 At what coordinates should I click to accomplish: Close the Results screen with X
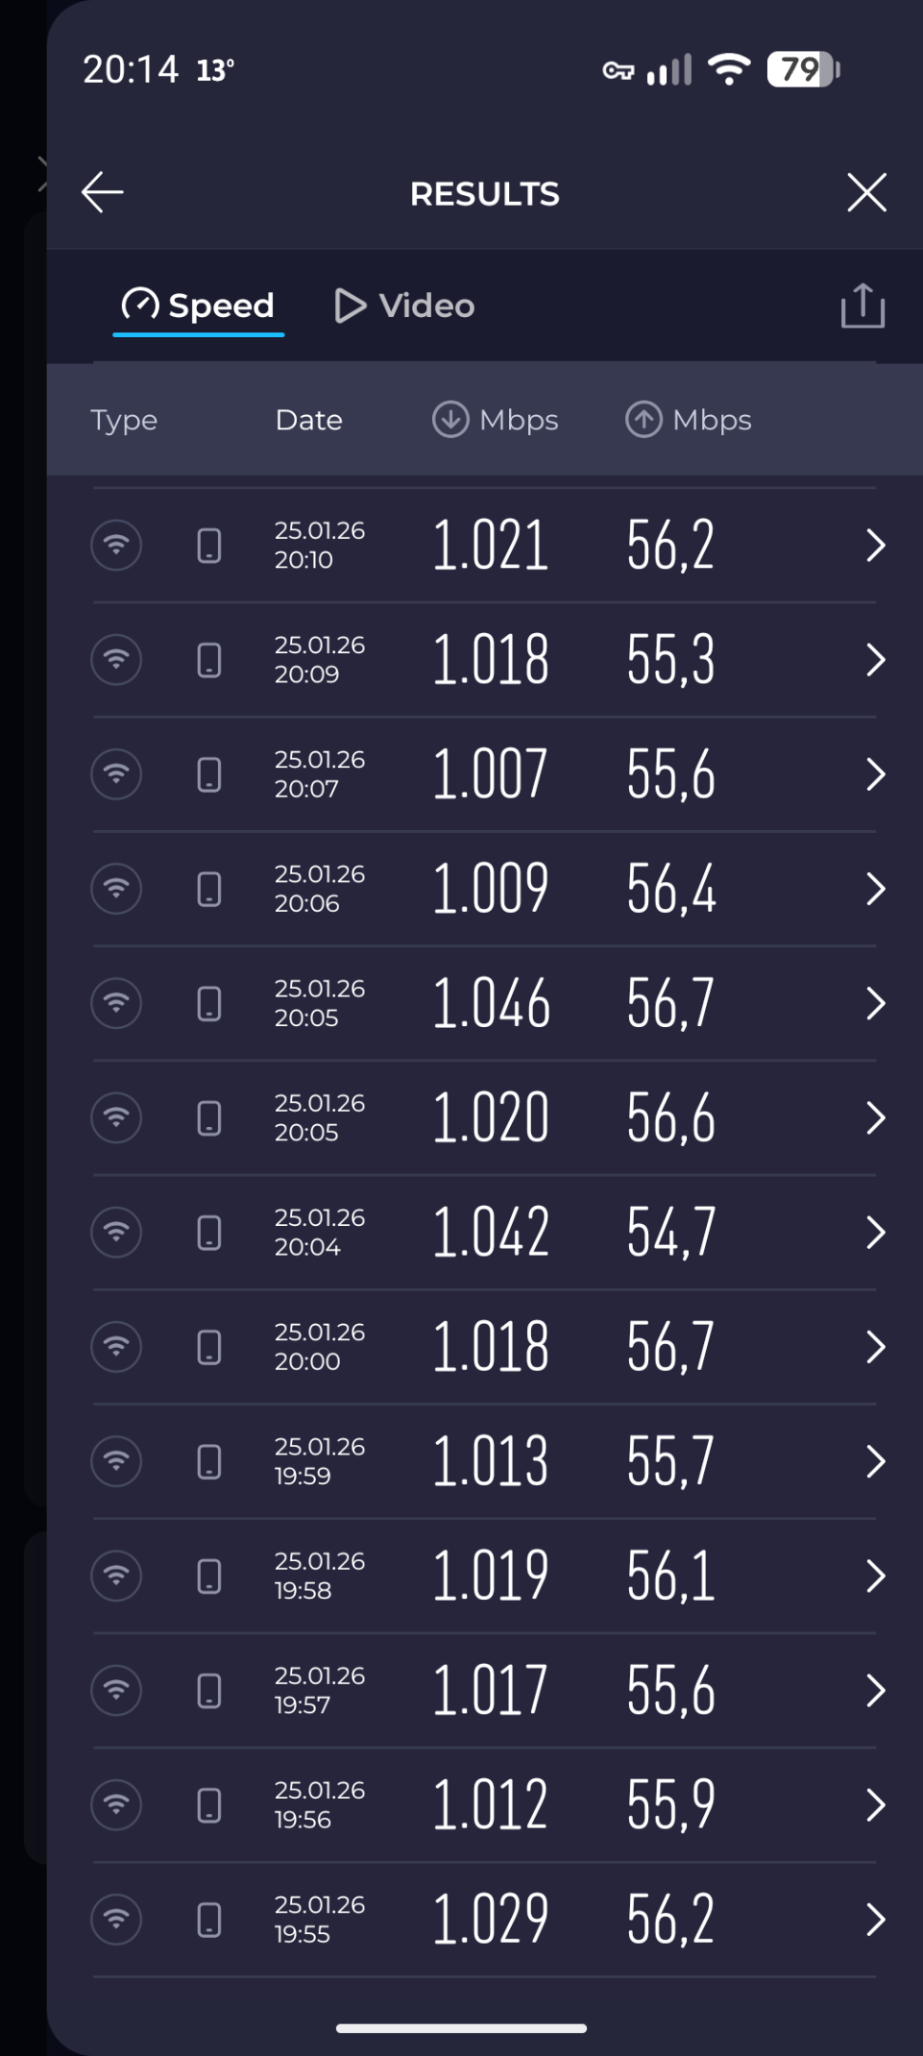coord(867,192)
